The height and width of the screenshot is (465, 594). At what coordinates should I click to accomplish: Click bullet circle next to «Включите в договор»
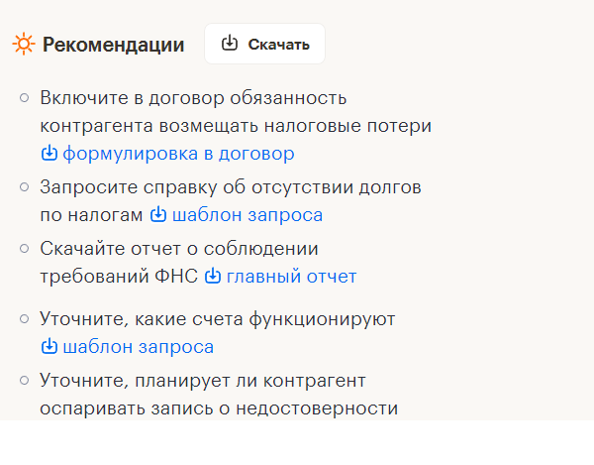(x=24, y=98)
